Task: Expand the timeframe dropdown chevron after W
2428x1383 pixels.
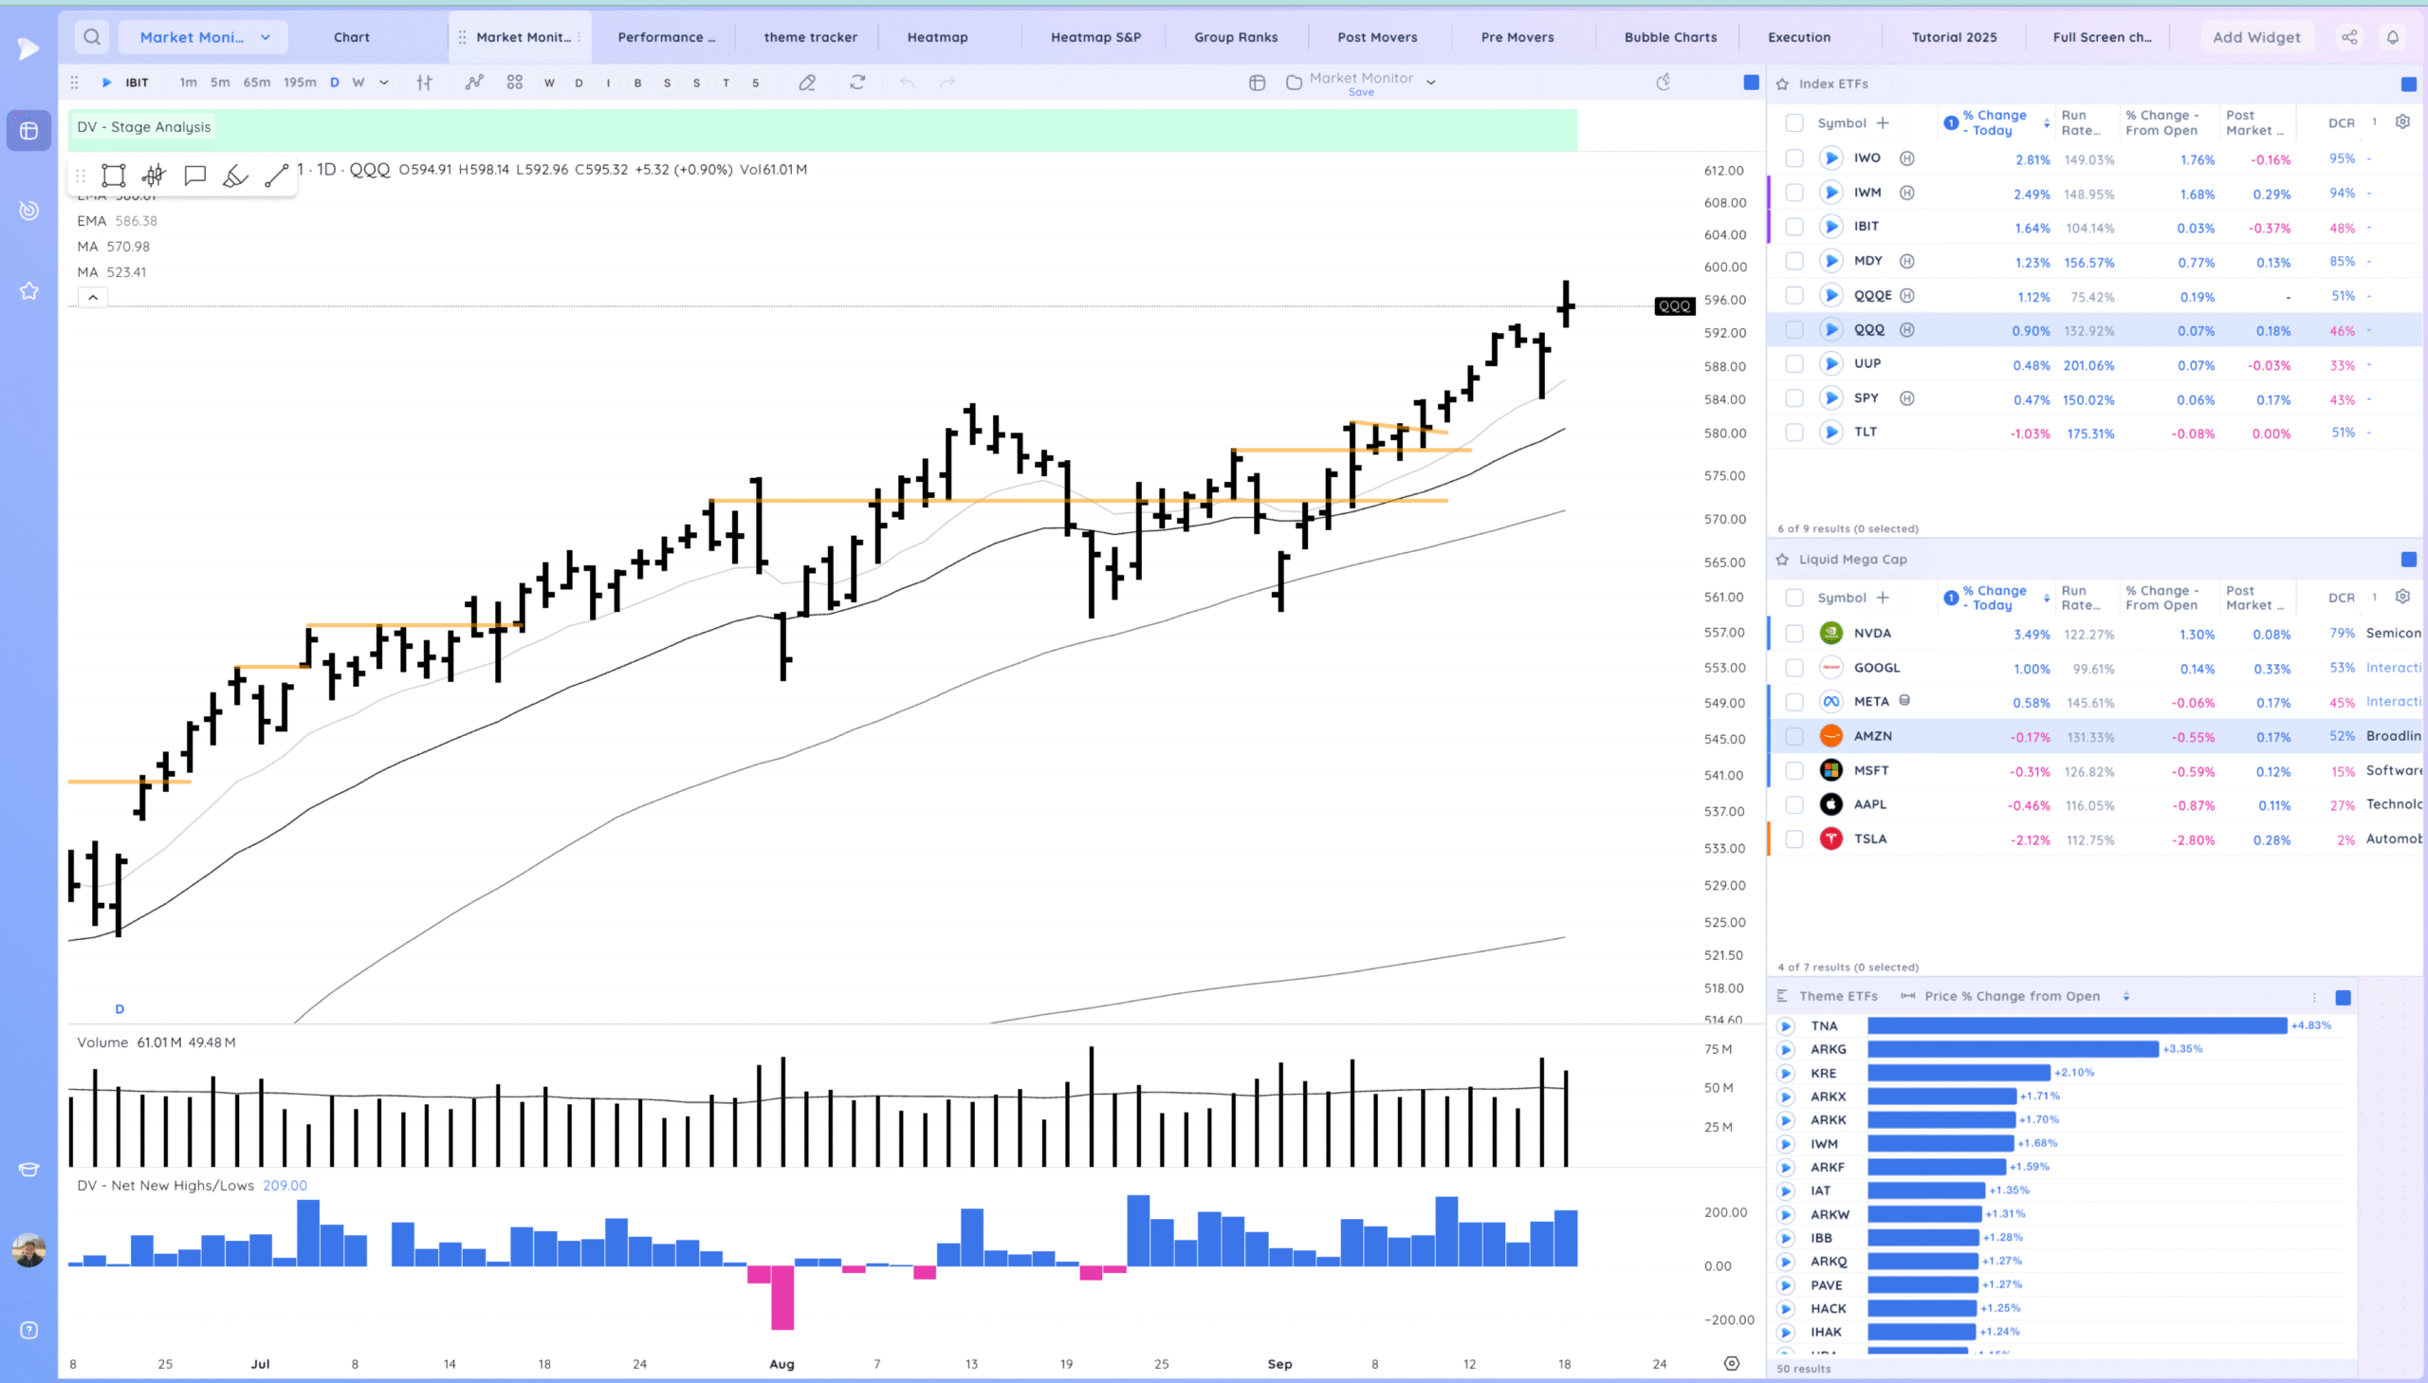Action: (x=383, y=83)
